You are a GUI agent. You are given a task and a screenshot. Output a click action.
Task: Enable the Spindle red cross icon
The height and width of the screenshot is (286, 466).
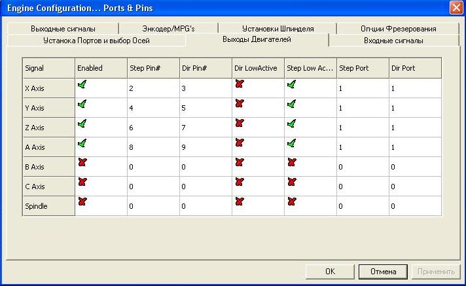click(82, 201)
